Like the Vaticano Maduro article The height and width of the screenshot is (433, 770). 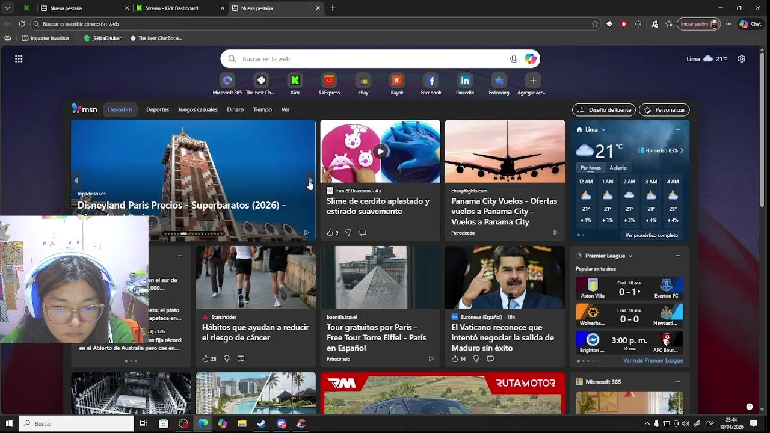[455, 358]
